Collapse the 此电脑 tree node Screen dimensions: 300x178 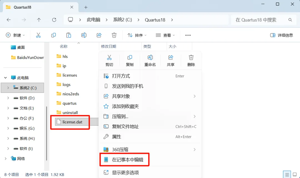[x=6, y=78]
